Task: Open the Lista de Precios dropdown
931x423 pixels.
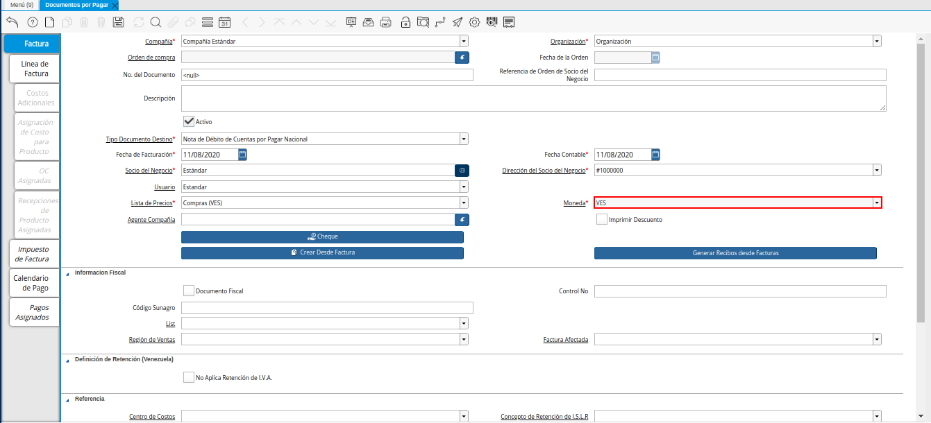Action: [463, 203]
